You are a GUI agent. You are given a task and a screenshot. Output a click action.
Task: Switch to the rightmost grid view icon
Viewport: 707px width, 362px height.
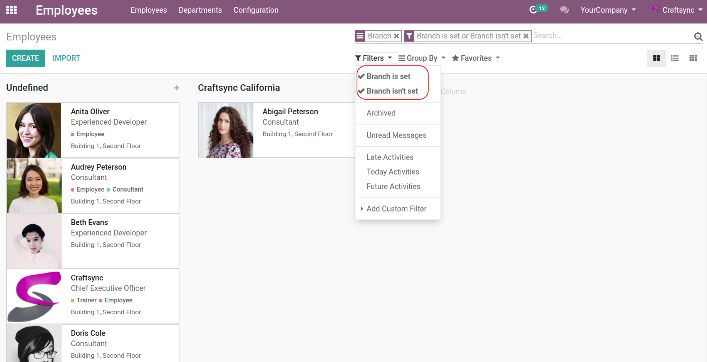pos(693,58)
